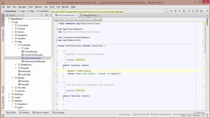This screenshot has height=118, width=210.
Task: Click the Controllers navigation breadcrumb
Action: point(43,11)
